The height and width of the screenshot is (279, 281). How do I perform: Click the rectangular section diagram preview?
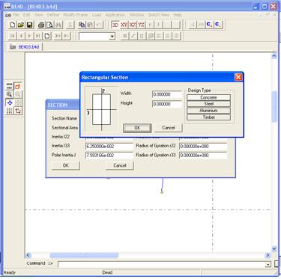click(101, 109)
